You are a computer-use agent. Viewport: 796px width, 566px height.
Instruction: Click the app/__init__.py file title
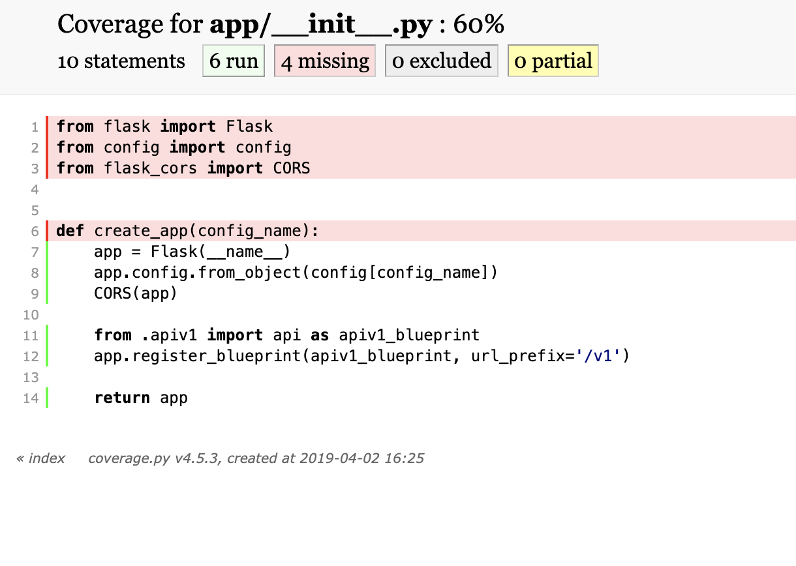coord(320,23)
